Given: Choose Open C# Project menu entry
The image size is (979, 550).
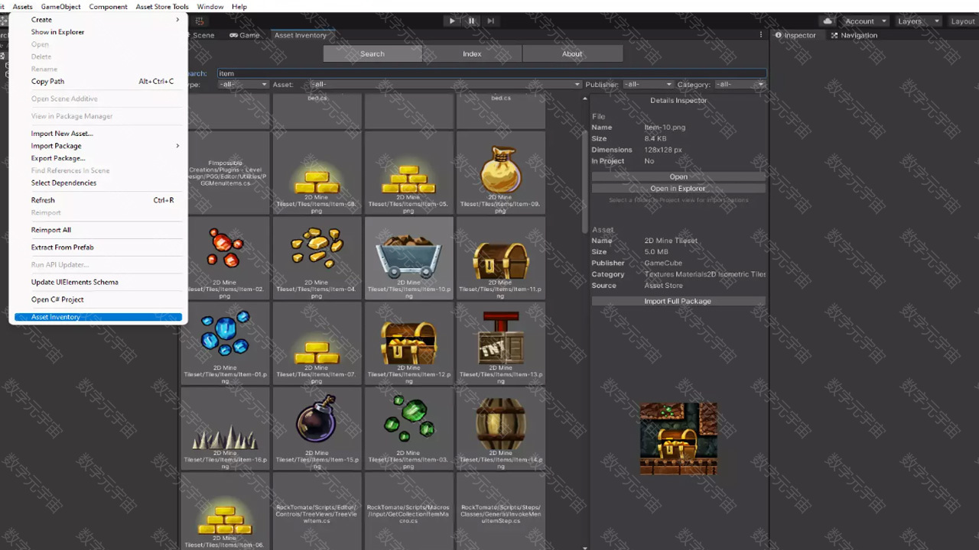Looking at the screenshot, I should pos(98,299).
